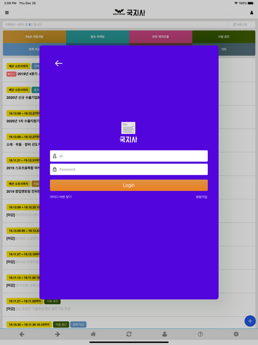Screen dimensions: 258x345
Task: Open the user profile icon in header
Action: (x=251, y=13)
